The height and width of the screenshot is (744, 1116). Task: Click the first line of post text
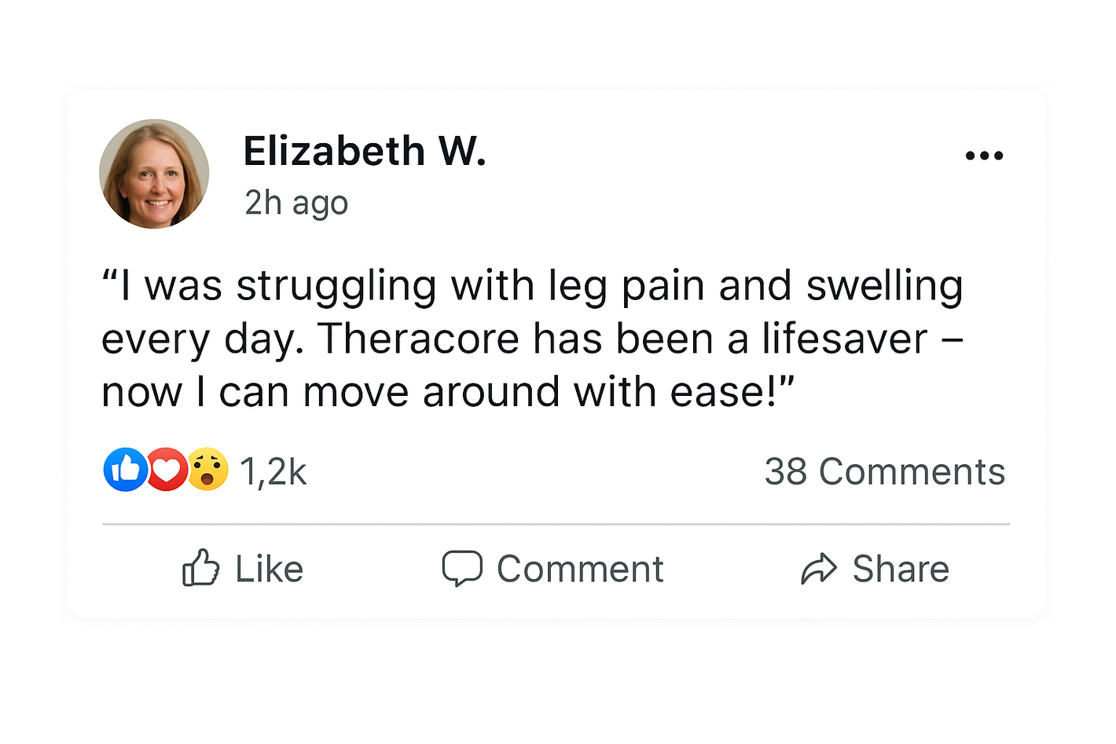click(x=533, y=286)
